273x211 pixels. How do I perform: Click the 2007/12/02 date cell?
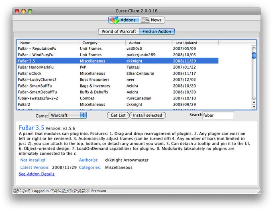pos(184,80)
